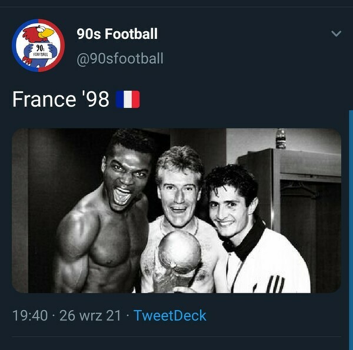Click the 19:40 timestamp

(x=30, y=316)
